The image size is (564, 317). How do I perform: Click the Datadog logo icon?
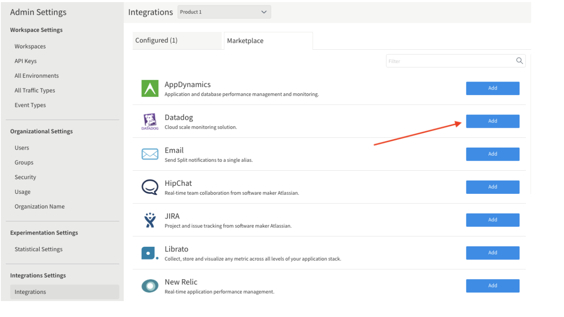(150, 122)
